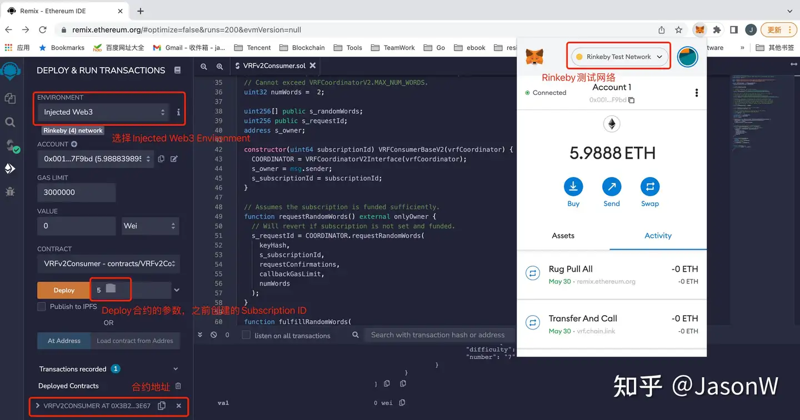Open the Environment Injected Web3 dropdown
The width and height of the screenshot is (800, 420).
tap(104, 112)
